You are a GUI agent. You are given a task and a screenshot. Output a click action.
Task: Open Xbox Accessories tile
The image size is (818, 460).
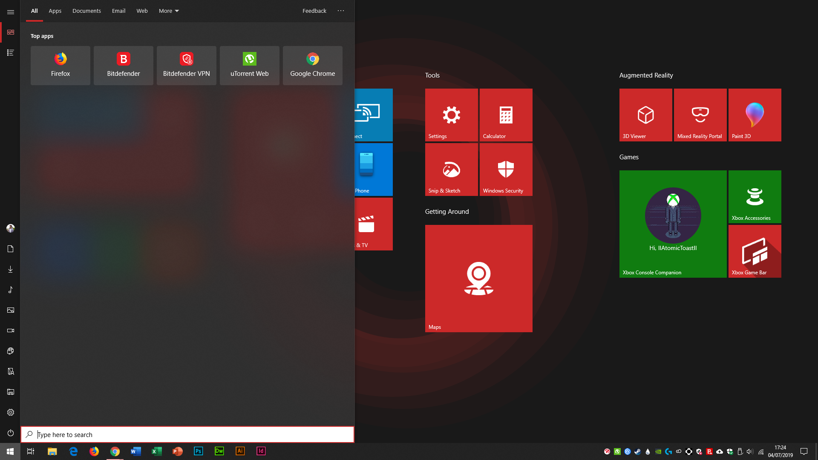coord(755,197)
